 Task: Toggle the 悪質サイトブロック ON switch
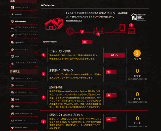pos(111,72)
